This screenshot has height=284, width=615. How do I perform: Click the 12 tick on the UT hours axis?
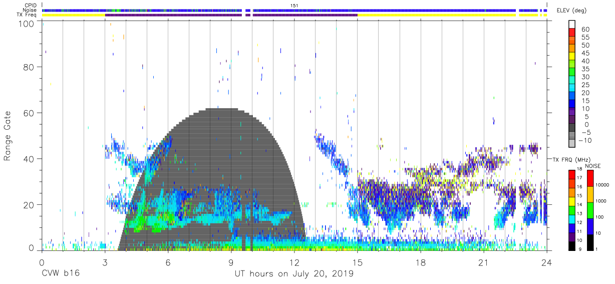(294, 262)
